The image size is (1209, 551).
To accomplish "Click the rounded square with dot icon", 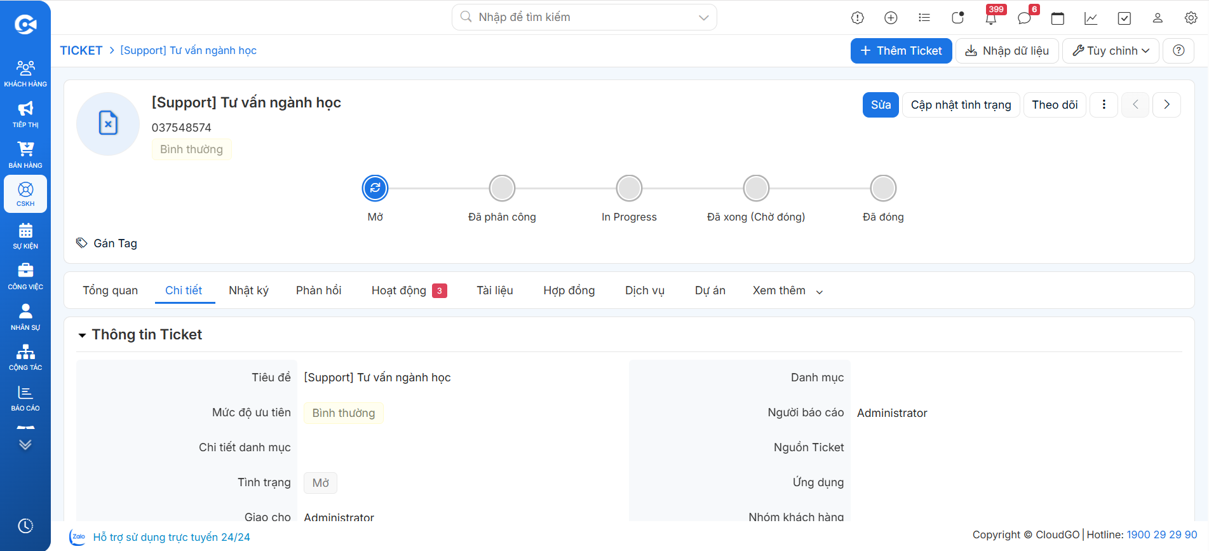I will (957, 18).
